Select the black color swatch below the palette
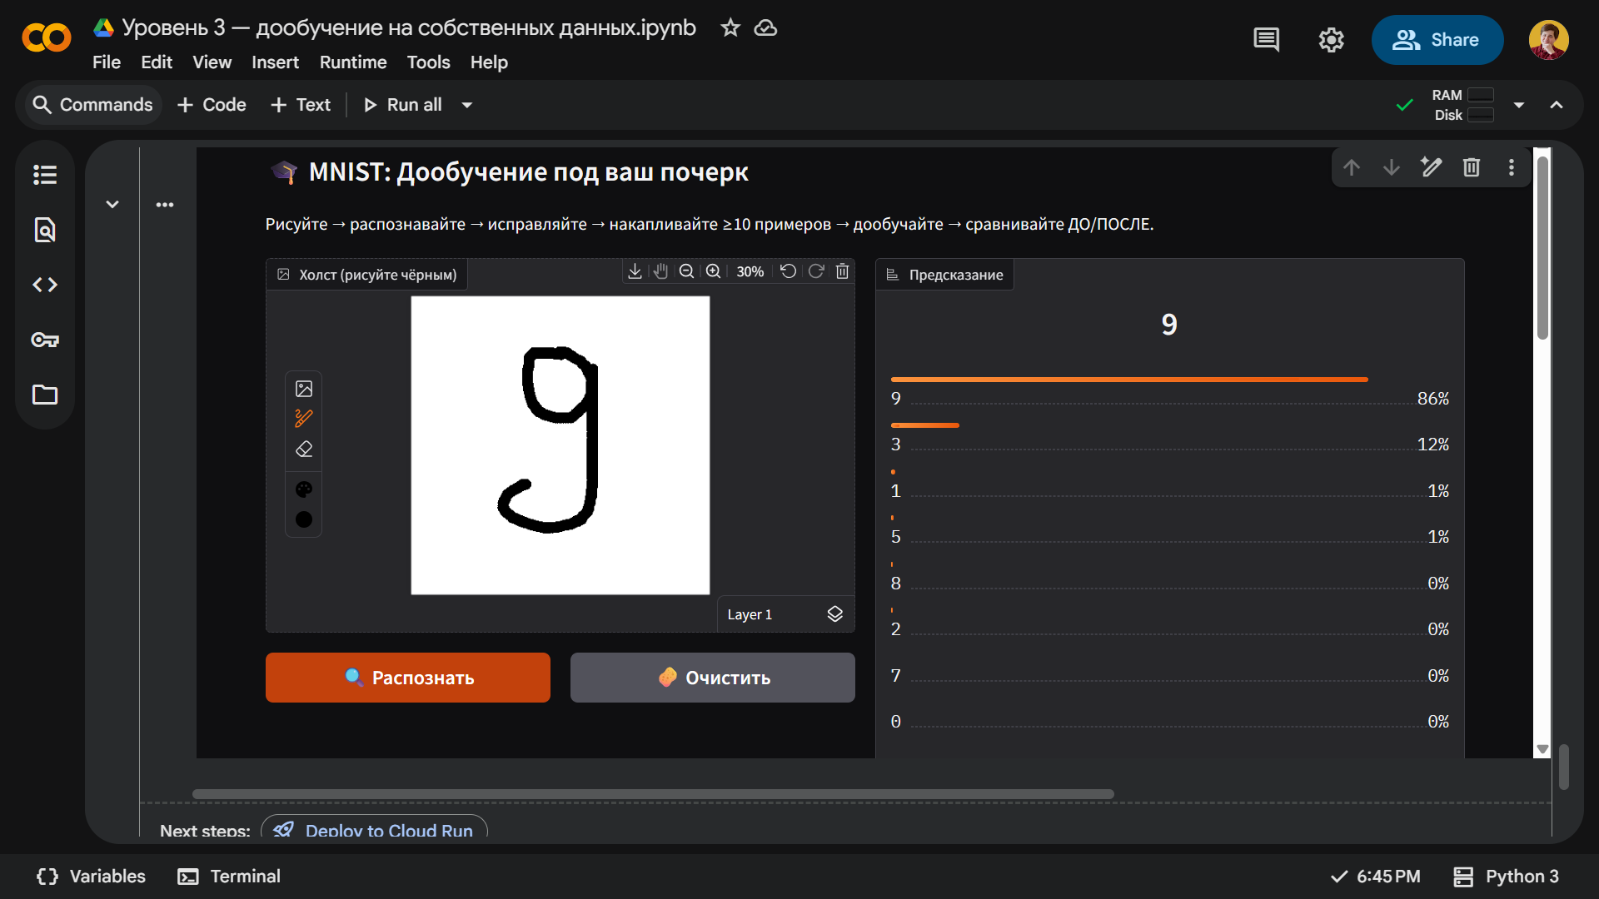 [303, 519]
